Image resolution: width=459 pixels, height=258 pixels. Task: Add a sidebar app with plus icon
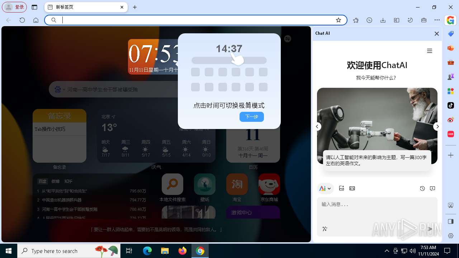[451, 155]
